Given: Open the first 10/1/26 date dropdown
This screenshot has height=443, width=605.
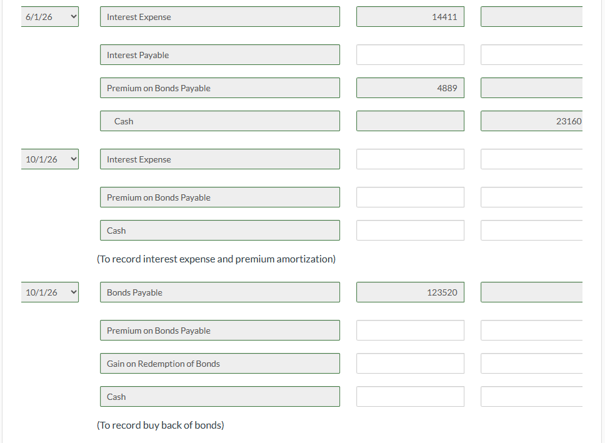Looking at the screenshot, I should [x=49, y=159].
